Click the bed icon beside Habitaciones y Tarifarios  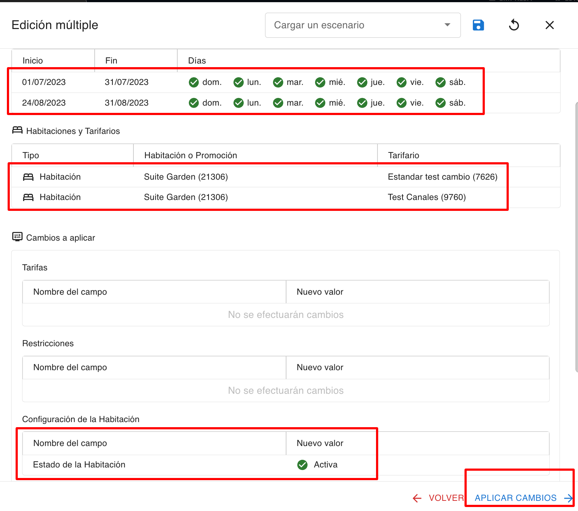[x=17, y=130]
